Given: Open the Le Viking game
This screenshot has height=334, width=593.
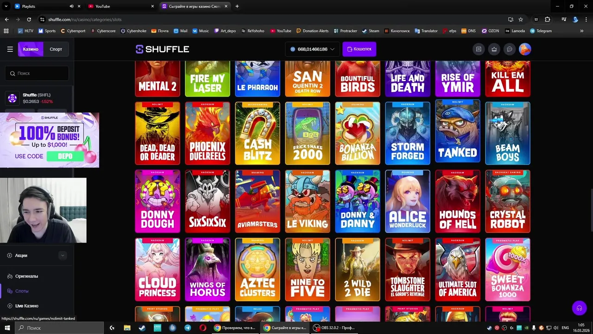Looking at the screenshot, I should click(308, 201).
